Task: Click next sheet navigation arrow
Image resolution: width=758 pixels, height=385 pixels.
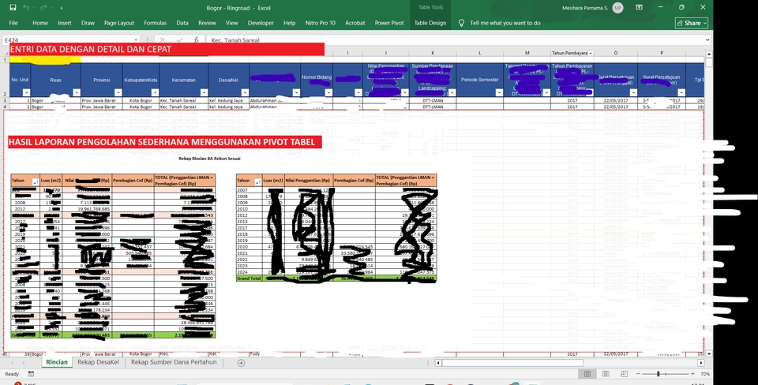Action: pos(24,362)
